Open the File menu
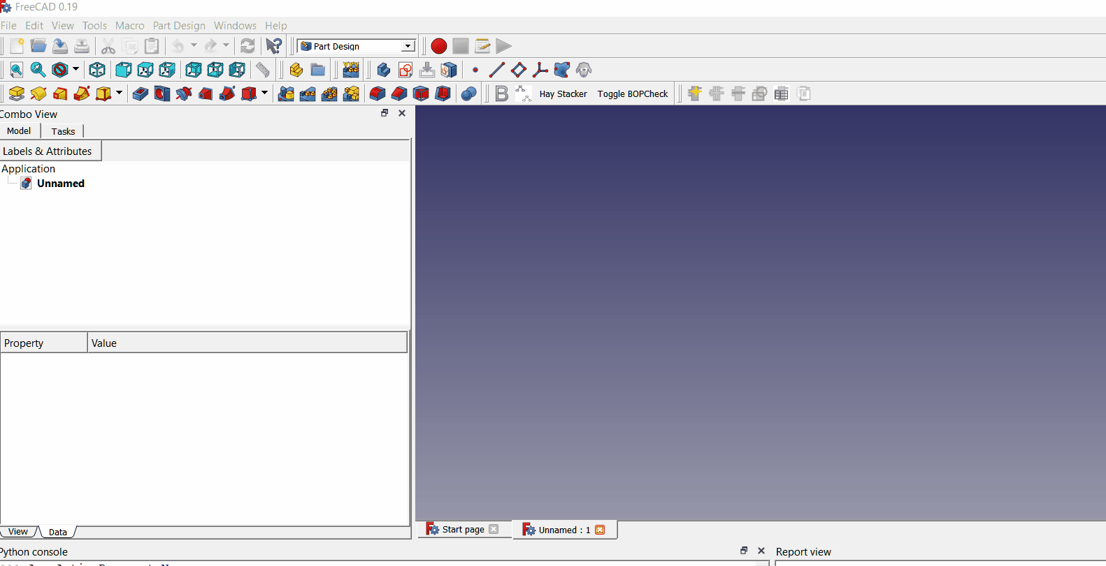 point(8,26)
